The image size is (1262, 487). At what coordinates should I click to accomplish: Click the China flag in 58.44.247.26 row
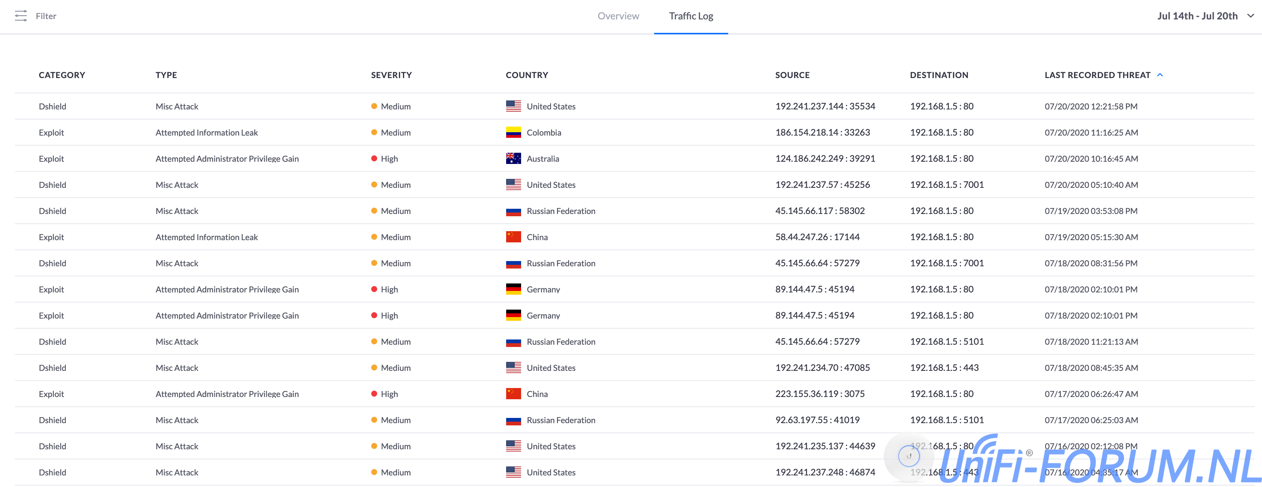513,237
